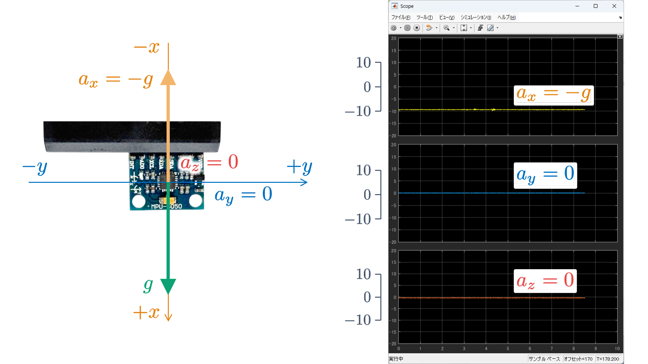
Task: Expand dropdown next to configuration gear
Action: click(x=400, y=28)
